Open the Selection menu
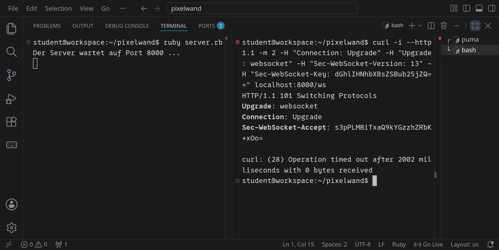The height and width of the screenshot is (250, 499). pos(58,8)
